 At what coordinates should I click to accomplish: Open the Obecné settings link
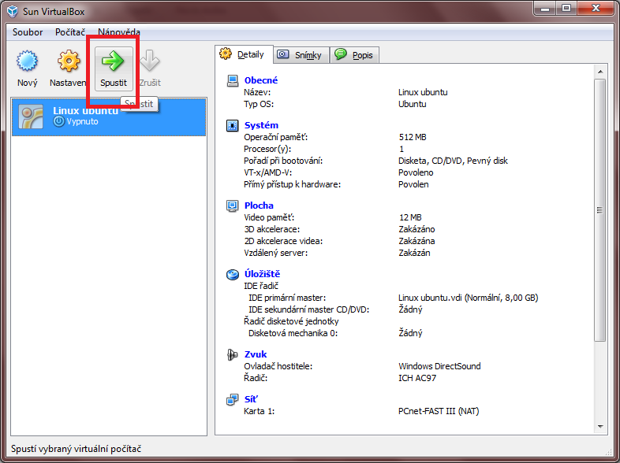pyautogui.click(x=261, y=80)
